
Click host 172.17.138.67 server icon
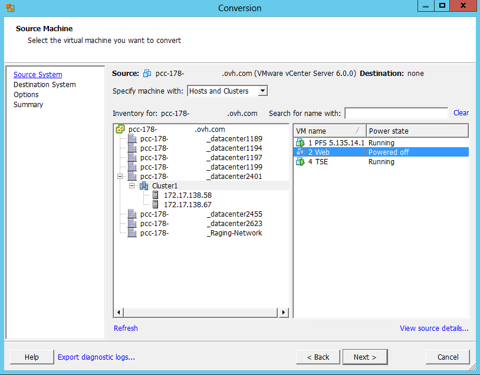(x=156, y=205)
